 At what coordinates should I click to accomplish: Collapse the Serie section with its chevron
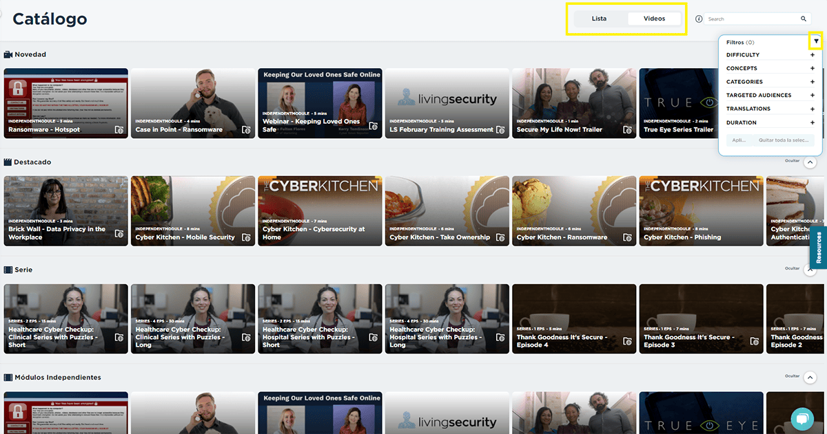810,270
